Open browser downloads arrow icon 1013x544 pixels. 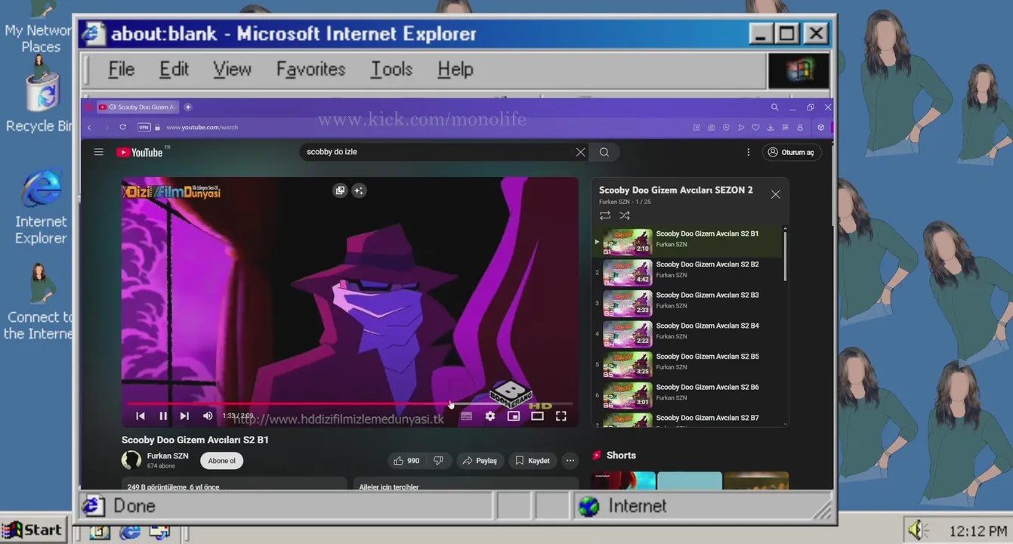pos(771,128)
